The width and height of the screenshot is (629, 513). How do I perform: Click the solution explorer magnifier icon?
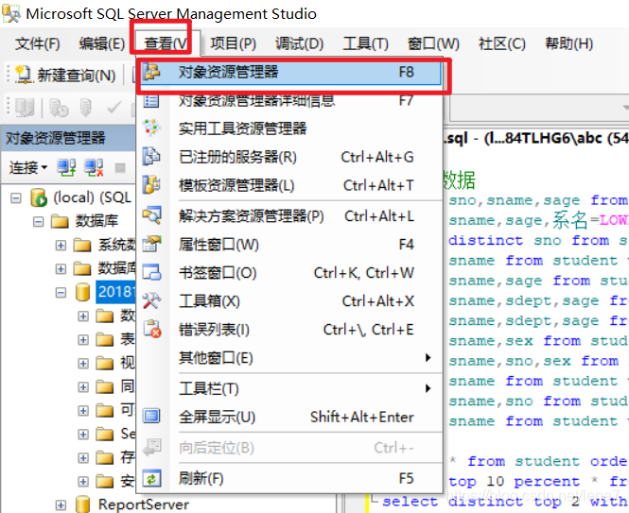(x=152, y=215)
